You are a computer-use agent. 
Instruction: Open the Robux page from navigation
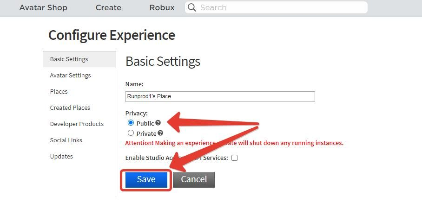point(162,8)
